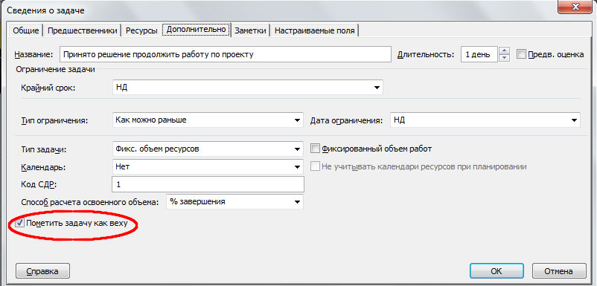Screen dimensions: 597x286
Task: Open the Тип задачи dropdown
Action: 208,149
